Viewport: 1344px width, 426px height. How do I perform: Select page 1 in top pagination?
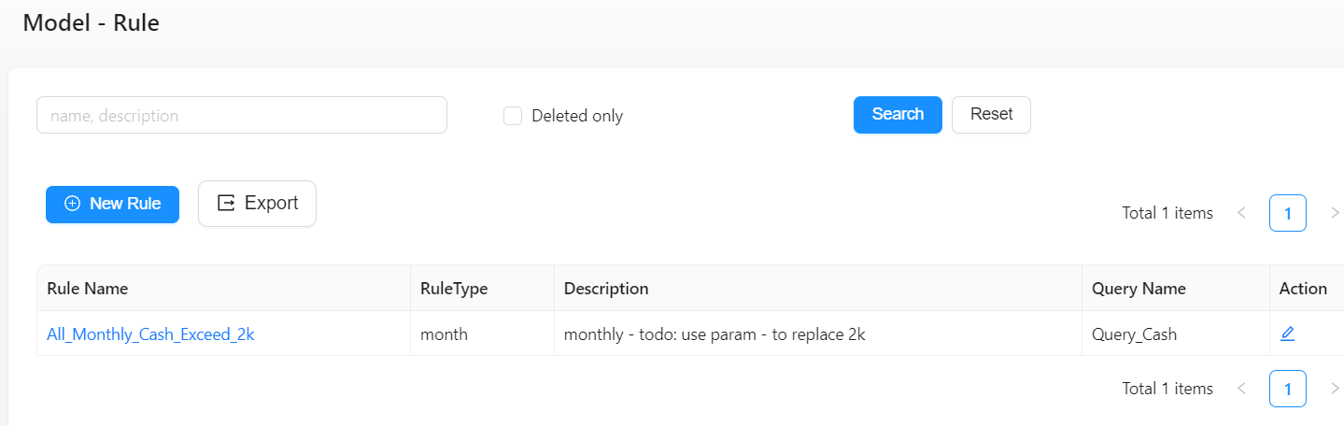click(x=1288, y=213)
